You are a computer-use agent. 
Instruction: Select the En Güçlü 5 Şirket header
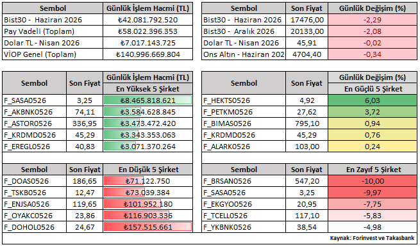(x=373, y=89)
